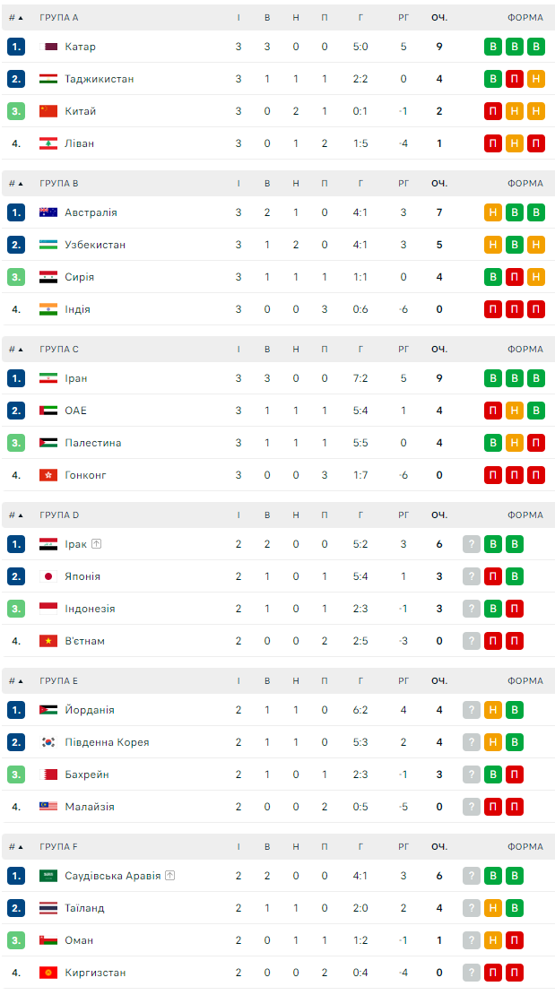Click ОАЕ's orange Н form badge

515,411
